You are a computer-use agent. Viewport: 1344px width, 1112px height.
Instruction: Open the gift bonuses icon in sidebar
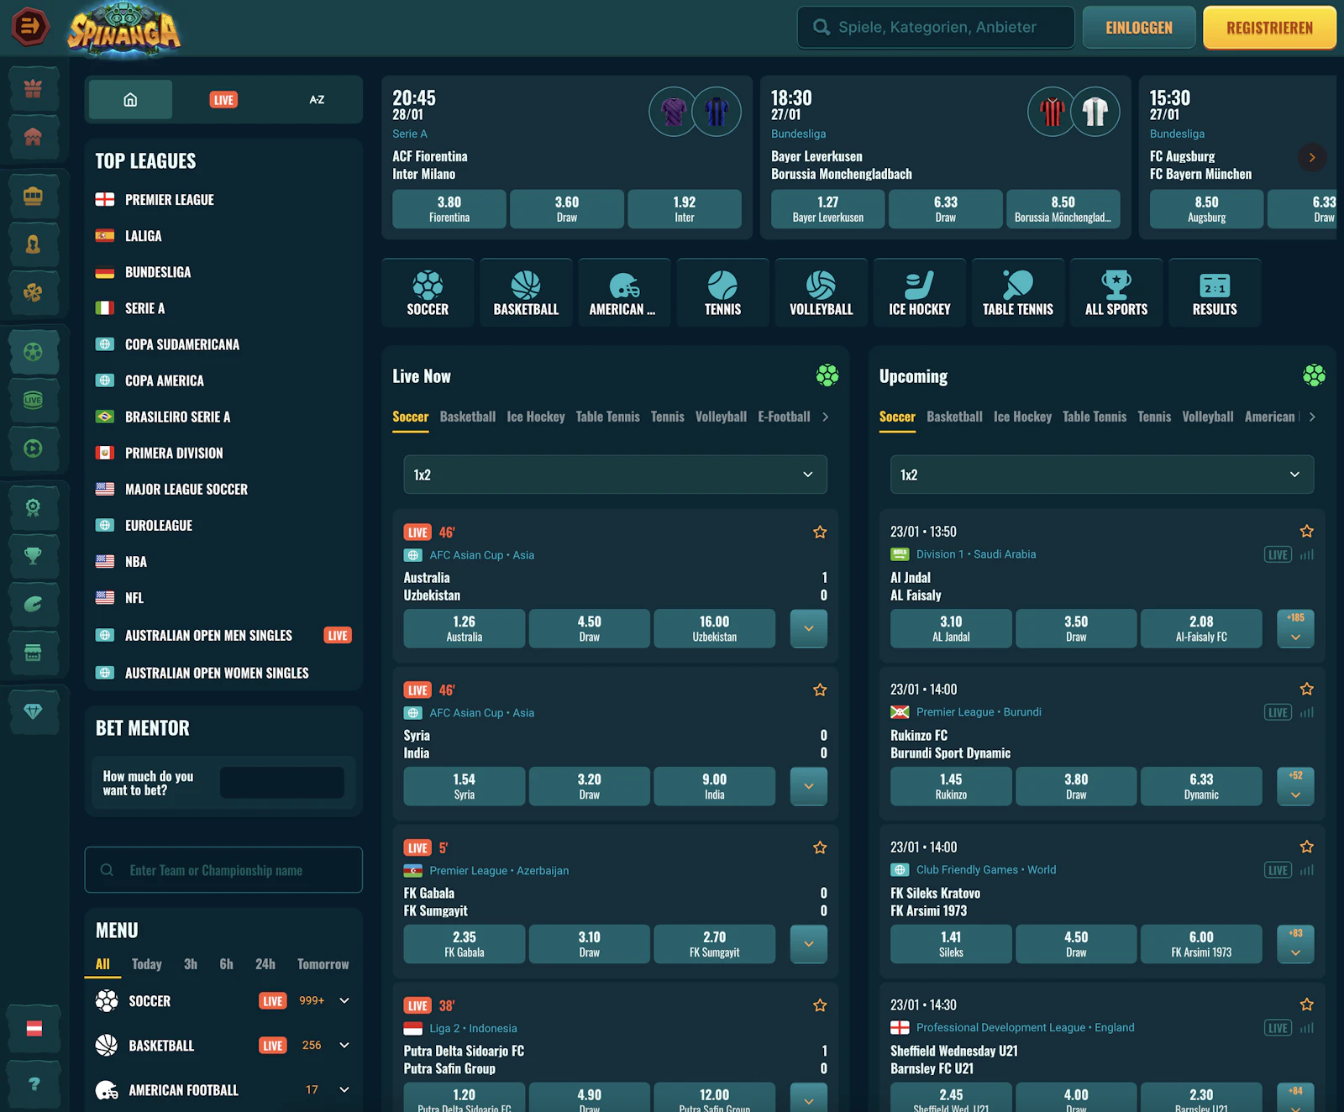34,87
